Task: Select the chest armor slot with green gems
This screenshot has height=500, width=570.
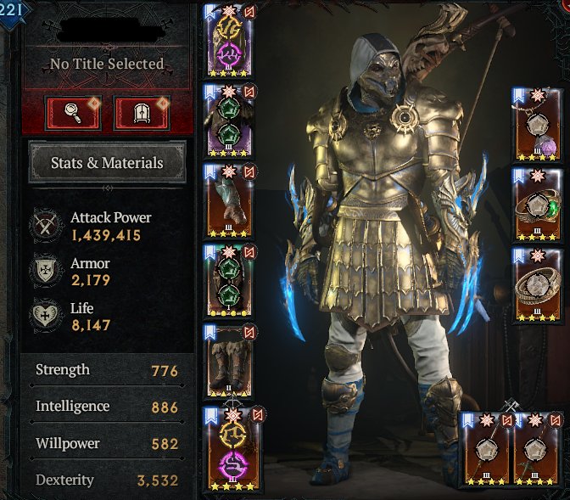Action: [229, 121]
